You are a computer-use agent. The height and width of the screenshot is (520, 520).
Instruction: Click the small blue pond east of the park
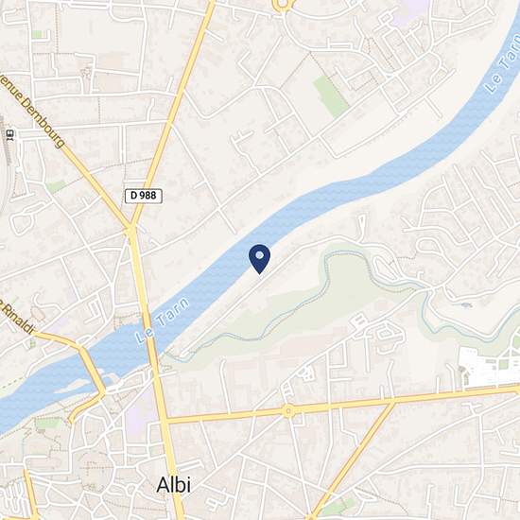point(465,304)
